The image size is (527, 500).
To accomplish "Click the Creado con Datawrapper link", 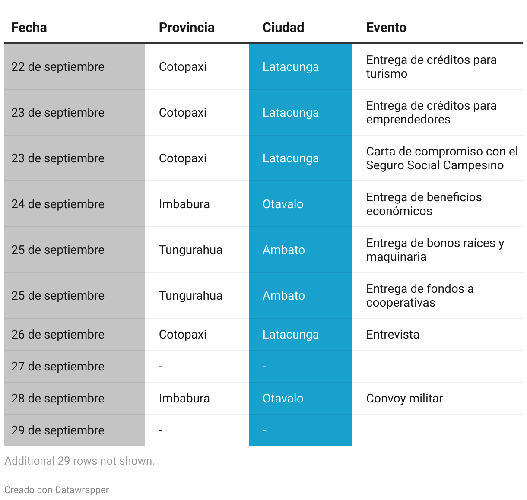I will (x=57, y=490).
